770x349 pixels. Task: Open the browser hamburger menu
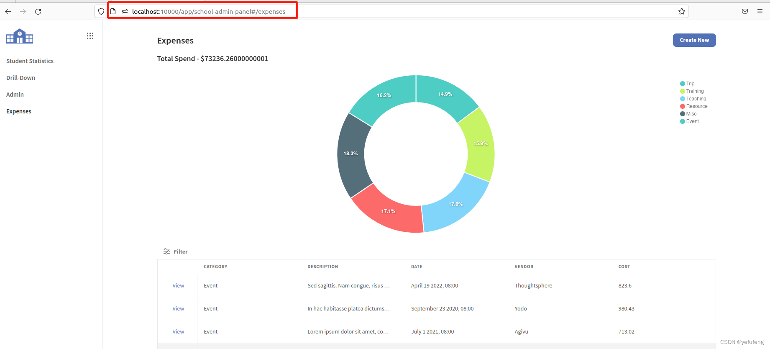[x=760, y=12]
